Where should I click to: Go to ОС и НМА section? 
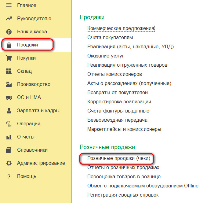coord(29,98)
